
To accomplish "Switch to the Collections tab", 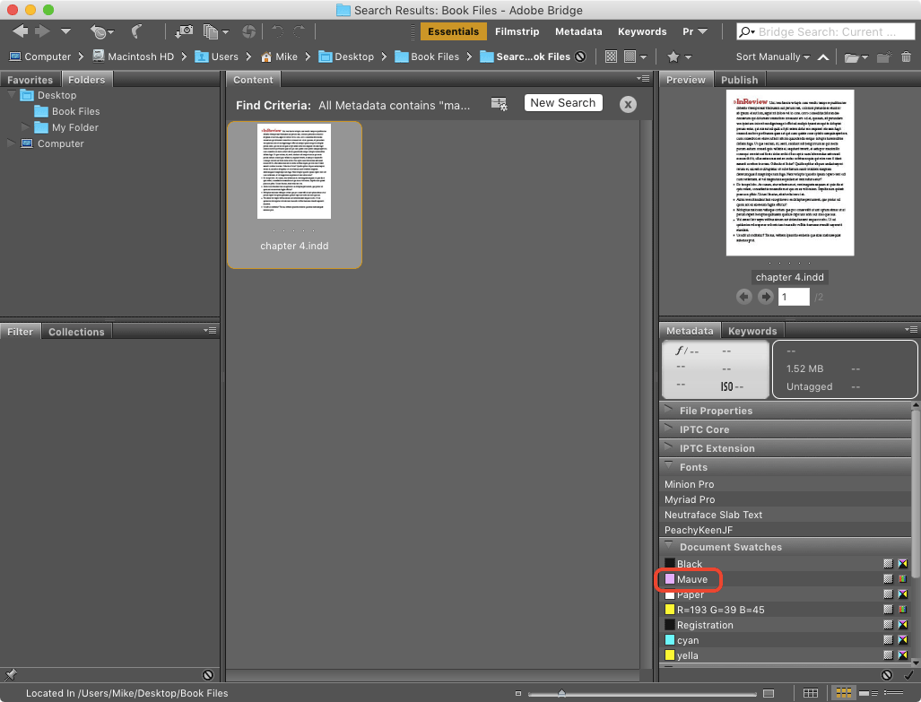I will click(x=76, y=332).
